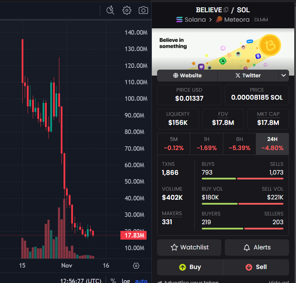Click the FDV $17.8M box

(x=223, y=119)
